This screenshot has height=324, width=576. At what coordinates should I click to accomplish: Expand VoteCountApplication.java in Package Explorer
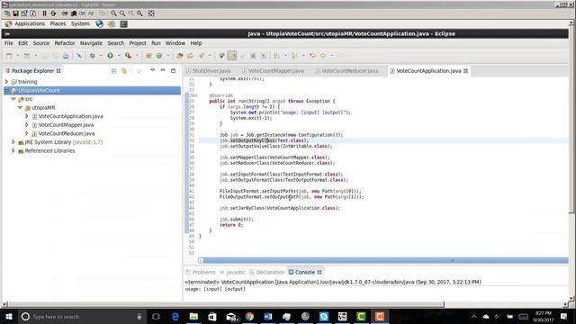pos(27,116)
